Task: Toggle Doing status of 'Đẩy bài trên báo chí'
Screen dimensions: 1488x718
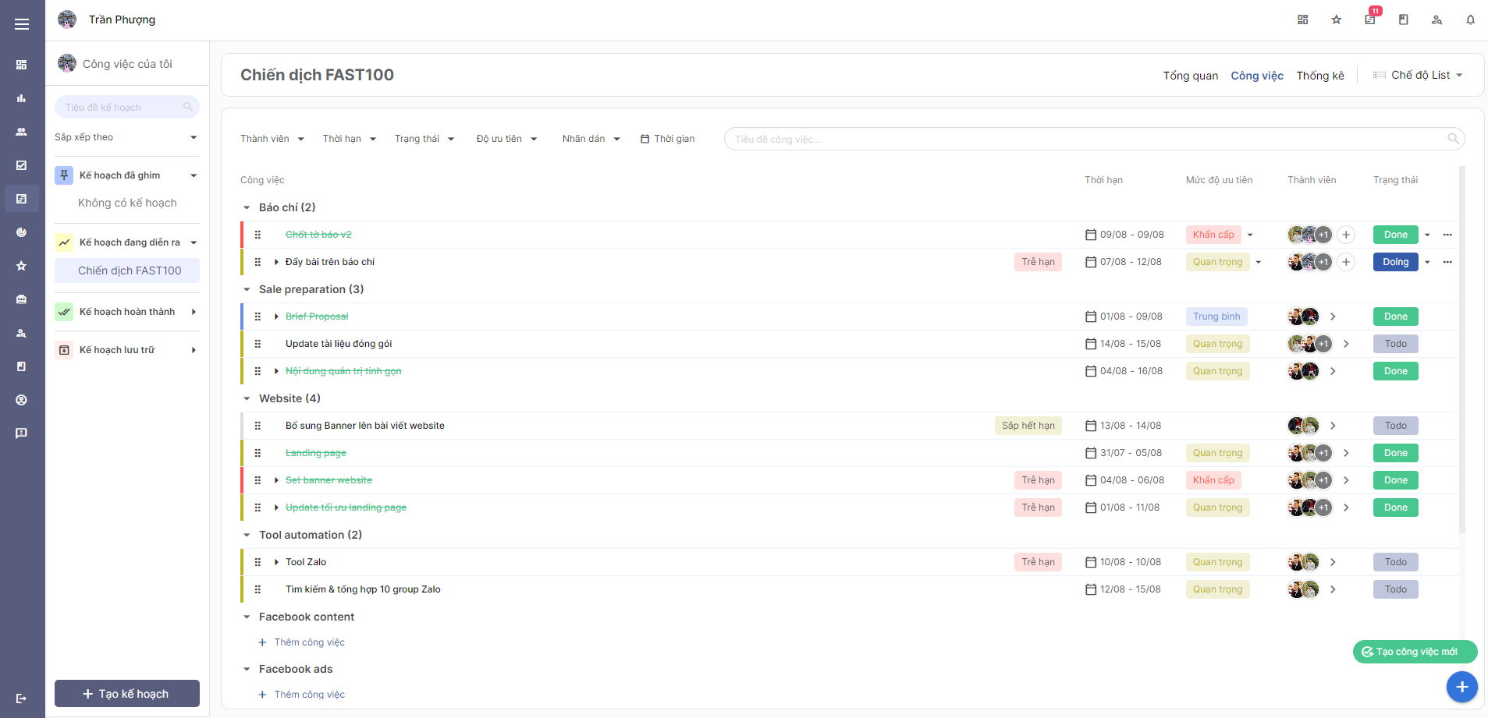Action: [x=1395, y=262]
